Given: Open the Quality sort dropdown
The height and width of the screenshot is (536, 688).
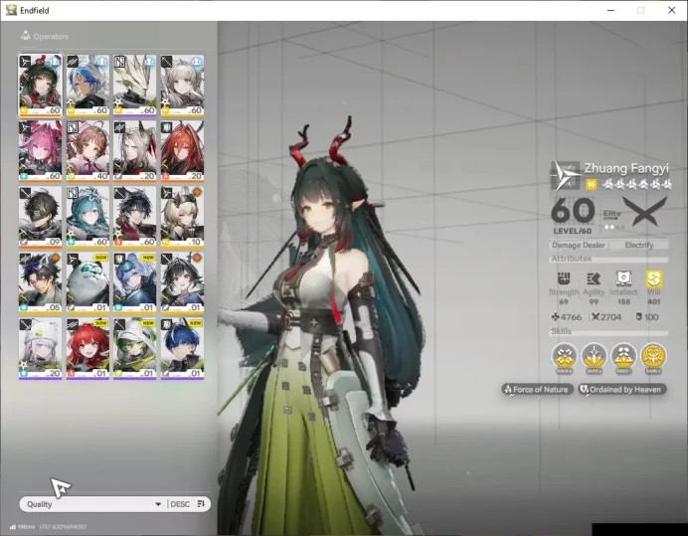Looking at the screenshot, I should coord(92,504).
